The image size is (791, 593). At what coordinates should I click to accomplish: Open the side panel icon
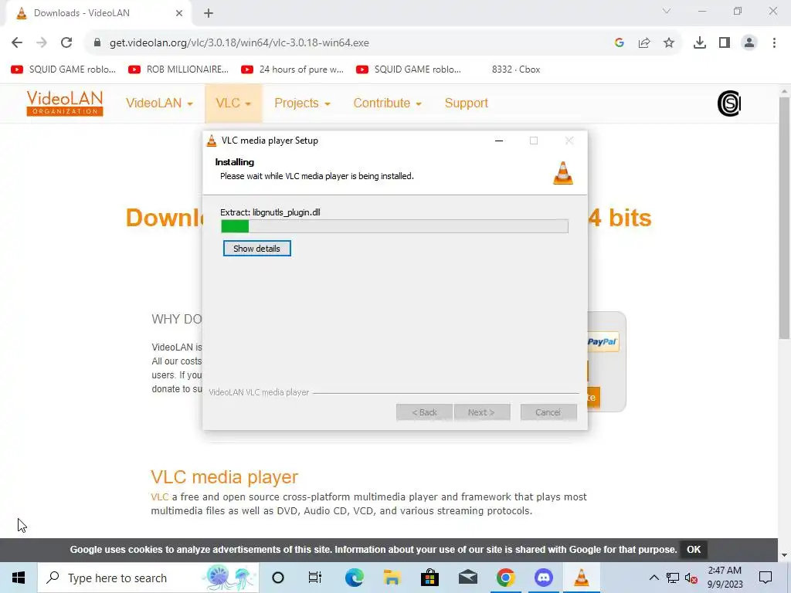[x=725, y=43]
